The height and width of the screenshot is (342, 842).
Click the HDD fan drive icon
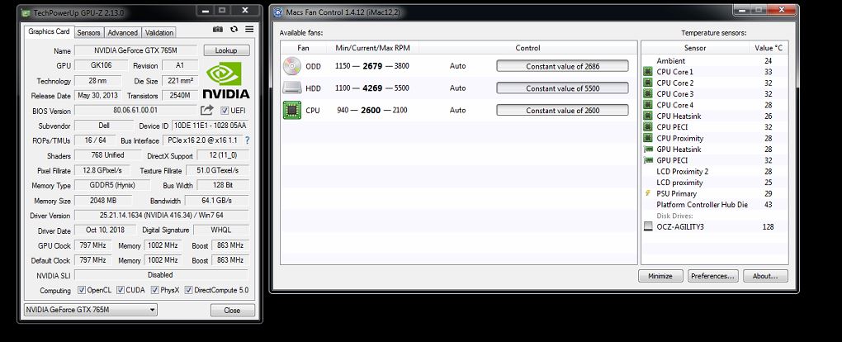click(x=292, y=88)
